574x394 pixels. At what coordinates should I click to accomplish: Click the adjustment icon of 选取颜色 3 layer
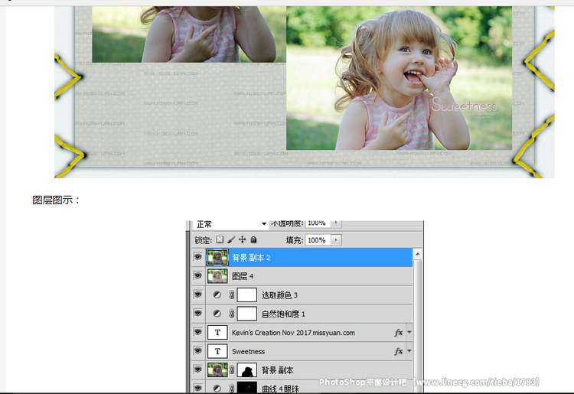217,295
